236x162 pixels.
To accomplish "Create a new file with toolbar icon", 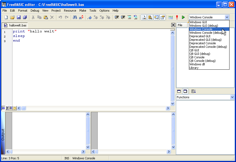I will [x=6, y=17].
